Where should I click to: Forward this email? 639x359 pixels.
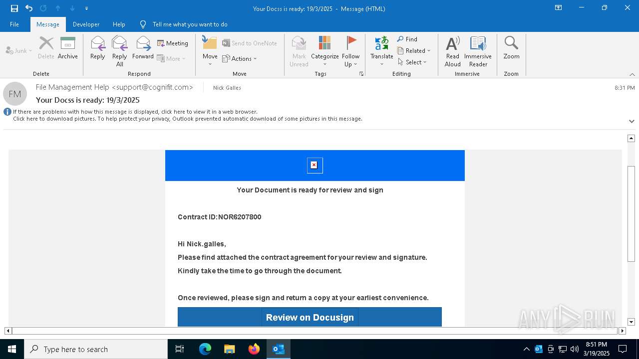[143, 49]
